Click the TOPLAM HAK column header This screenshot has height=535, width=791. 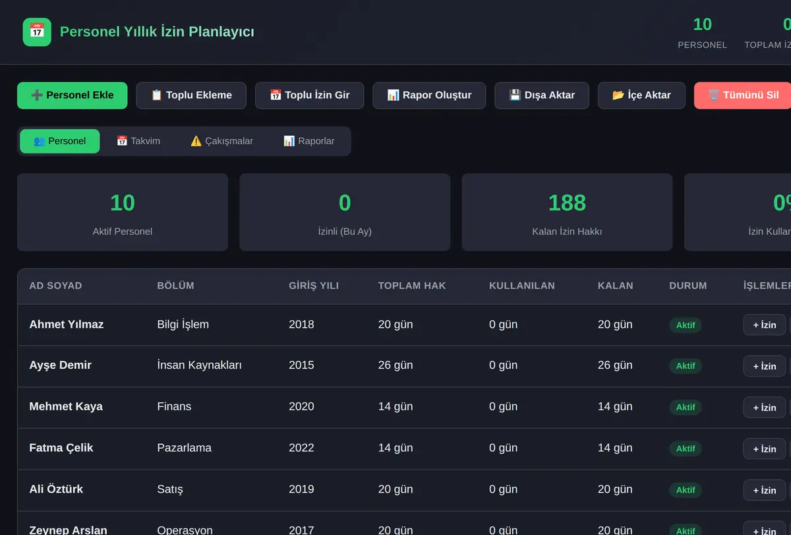click(412, 286)
